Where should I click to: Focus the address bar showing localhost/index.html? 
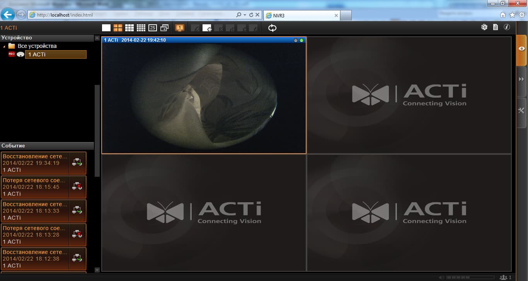tap(131, 15)
